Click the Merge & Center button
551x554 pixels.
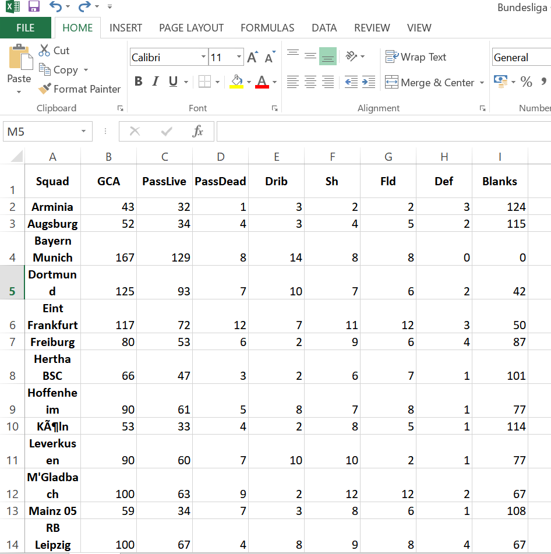pos(429,82)
